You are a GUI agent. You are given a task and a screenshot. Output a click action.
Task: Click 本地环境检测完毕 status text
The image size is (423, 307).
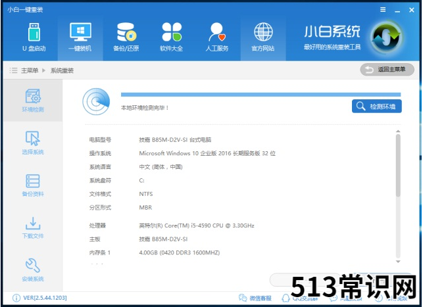point(145,108)
